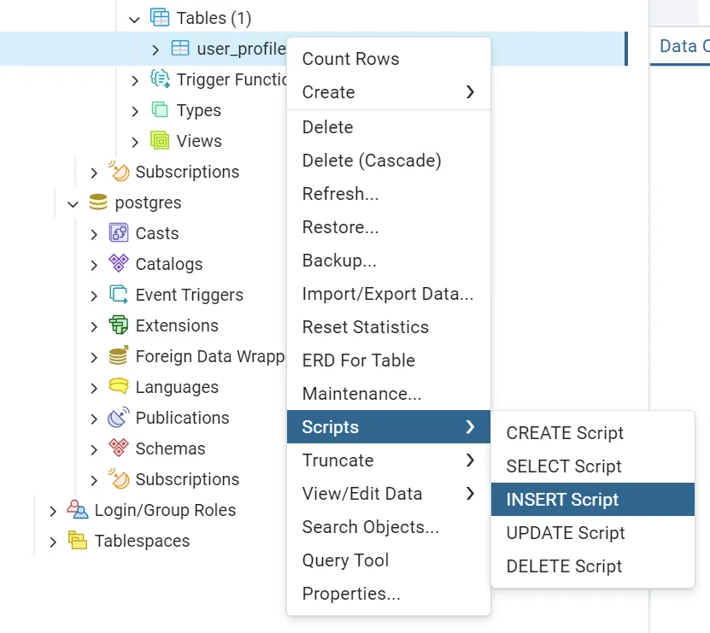Select the Schemas tree label
Screen dimensions: 710x633
pyautogui.click(x=170, y=448)
